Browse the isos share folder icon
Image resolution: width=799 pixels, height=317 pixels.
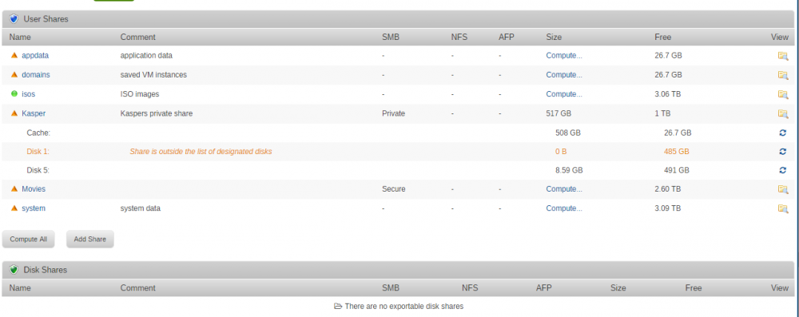tap(783, 94)
